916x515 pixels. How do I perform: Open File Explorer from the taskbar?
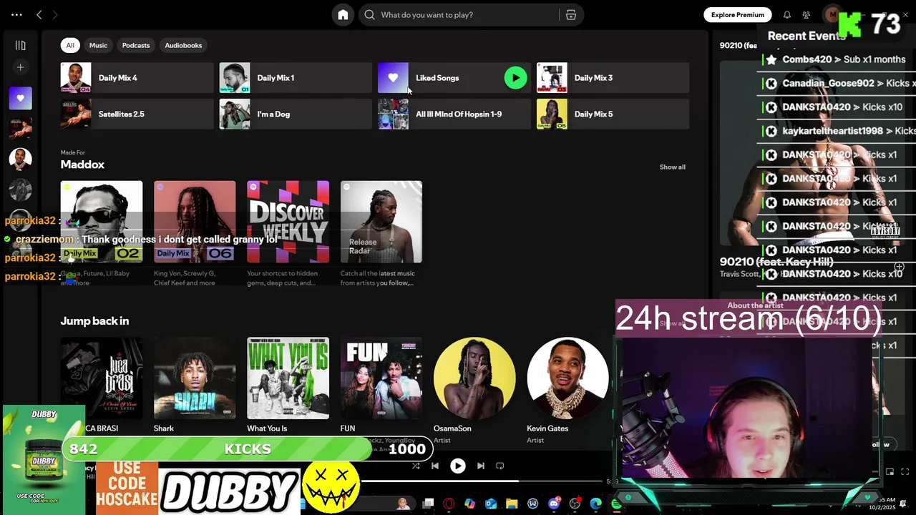512,504
